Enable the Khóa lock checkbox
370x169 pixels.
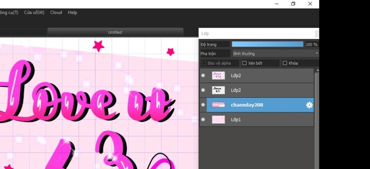click(x=285, y=63)
